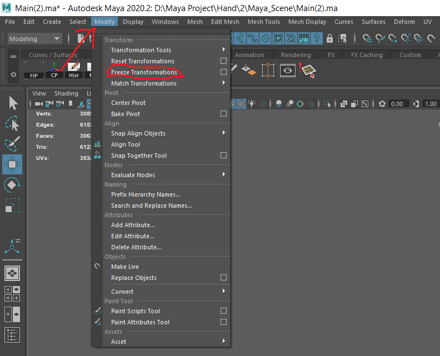The height and width of the screenshot is (356, 440).
Task: Toggle the Outliner icon in left sidebar
Action: point(12,335)
